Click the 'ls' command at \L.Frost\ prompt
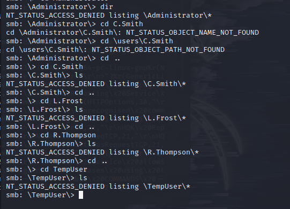 click(79, 110)
